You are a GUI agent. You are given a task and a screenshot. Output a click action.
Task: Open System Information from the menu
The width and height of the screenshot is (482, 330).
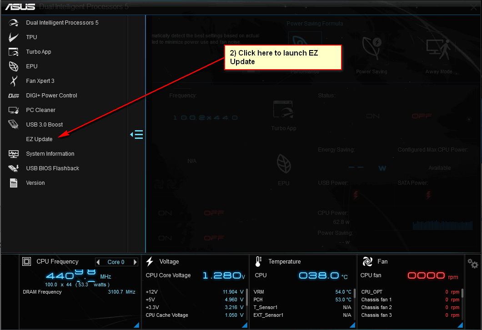tap(50, 153)
